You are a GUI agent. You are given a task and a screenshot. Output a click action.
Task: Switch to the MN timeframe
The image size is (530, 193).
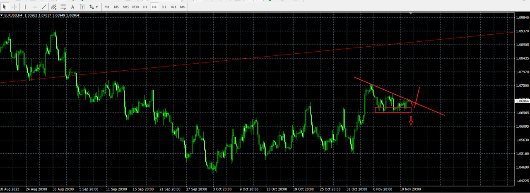pyautogui.click(x=183, y=7)
